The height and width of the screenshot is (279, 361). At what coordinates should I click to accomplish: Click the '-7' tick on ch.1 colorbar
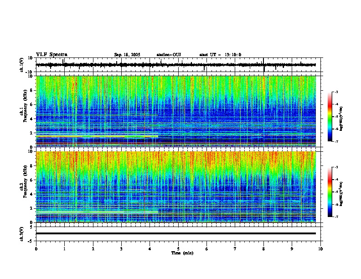click(336, 141)
